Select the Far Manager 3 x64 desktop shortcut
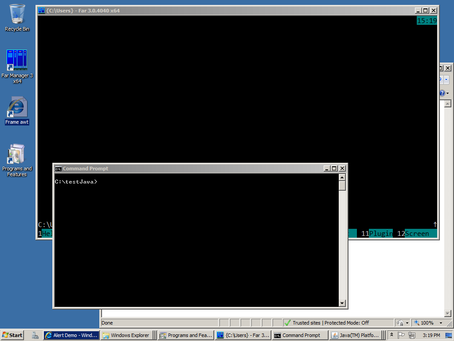Screen dimensions: 454x341 coord(17,67)
